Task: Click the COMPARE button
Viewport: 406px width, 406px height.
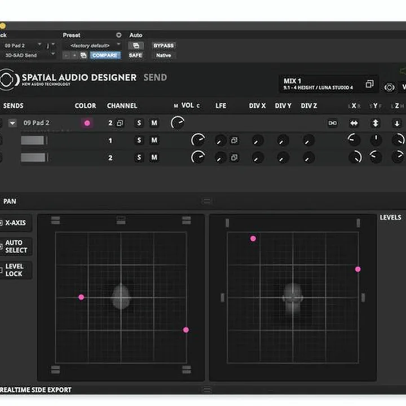Action: 105,55
